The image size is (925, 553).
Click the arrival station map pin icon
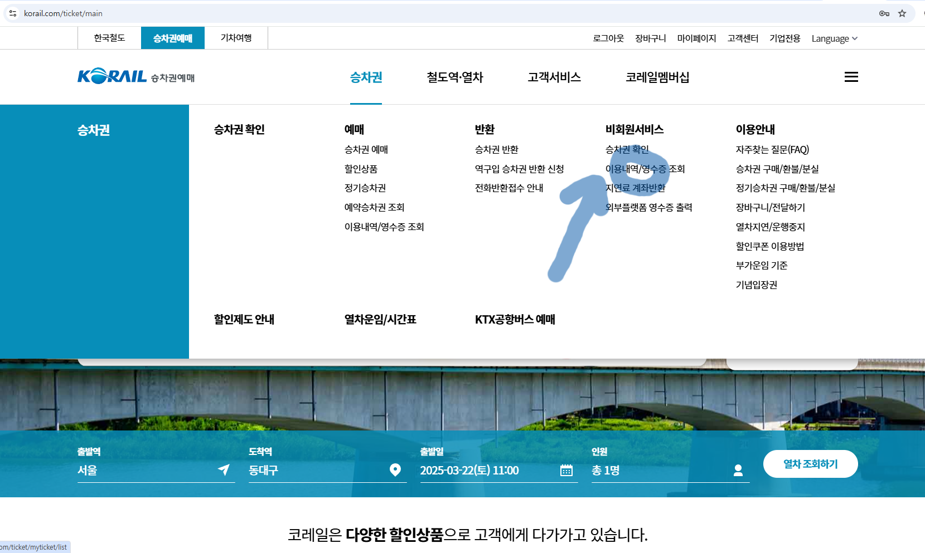tap(395, 470)
